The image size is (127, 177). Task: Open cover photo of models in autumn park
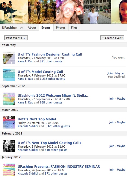coord(42,12)
